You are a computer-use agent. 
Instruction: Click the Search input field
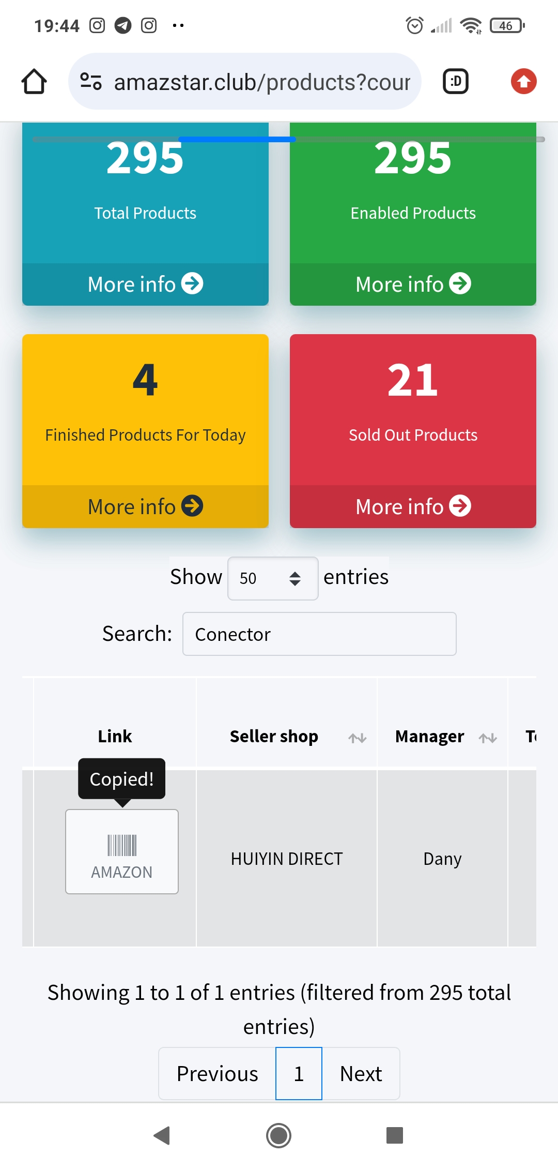tap(319, 634)
